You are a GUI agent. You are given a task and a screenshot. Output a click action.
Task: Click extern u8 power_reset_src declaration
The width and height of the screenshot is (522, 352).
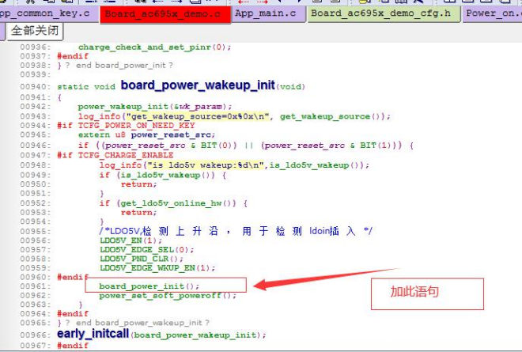[x=146, y=135]
